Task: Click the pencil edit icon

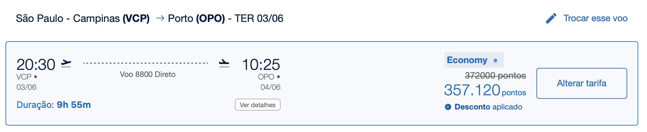Action: 551,18
